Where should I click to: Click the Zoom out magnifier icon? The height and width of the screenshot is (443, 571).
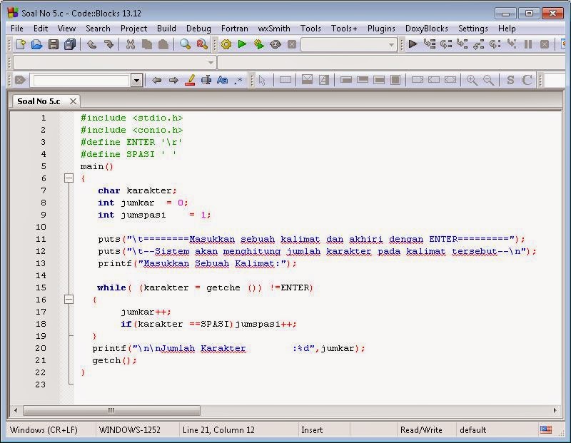pos(488,80)
